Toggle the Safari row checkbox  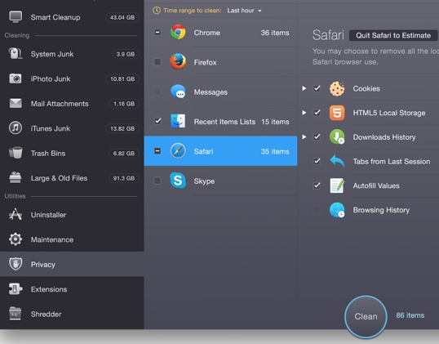(157, 151)
